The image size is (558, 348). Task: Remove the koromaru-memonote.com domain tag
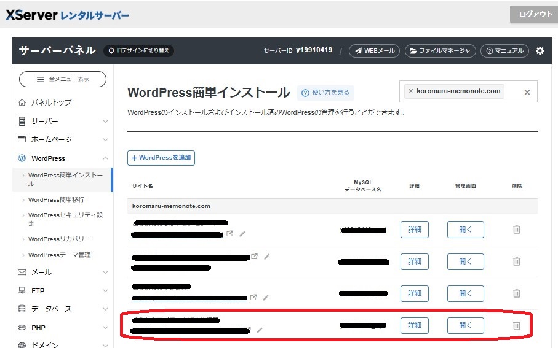tap(411, 91)
